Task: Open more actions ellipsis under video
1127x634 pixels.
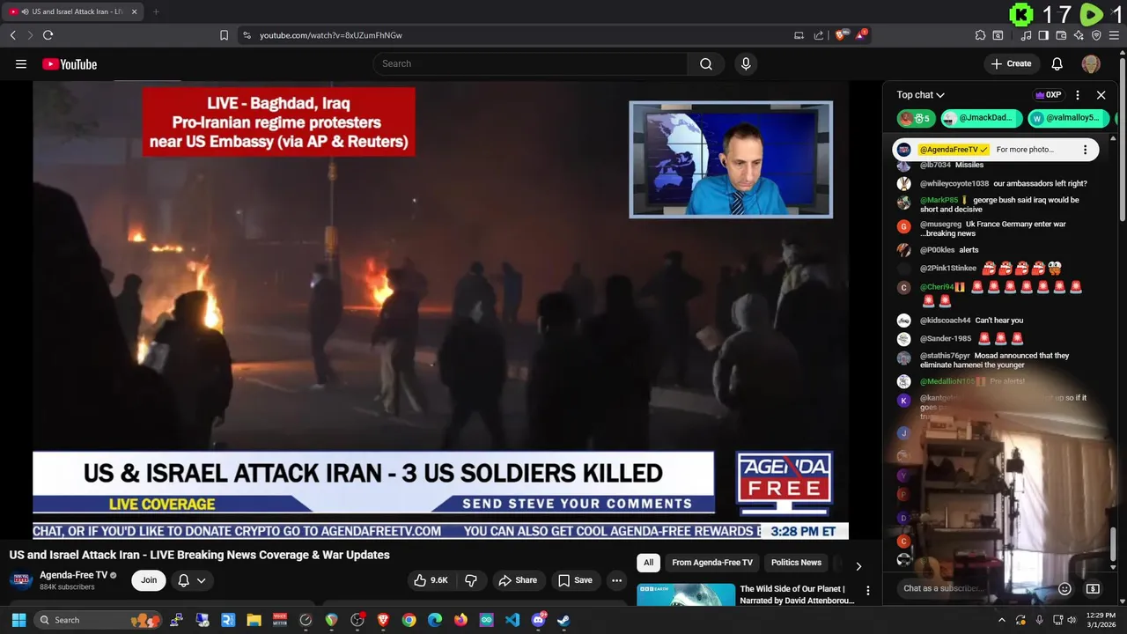Action: (x=616, y=580)
